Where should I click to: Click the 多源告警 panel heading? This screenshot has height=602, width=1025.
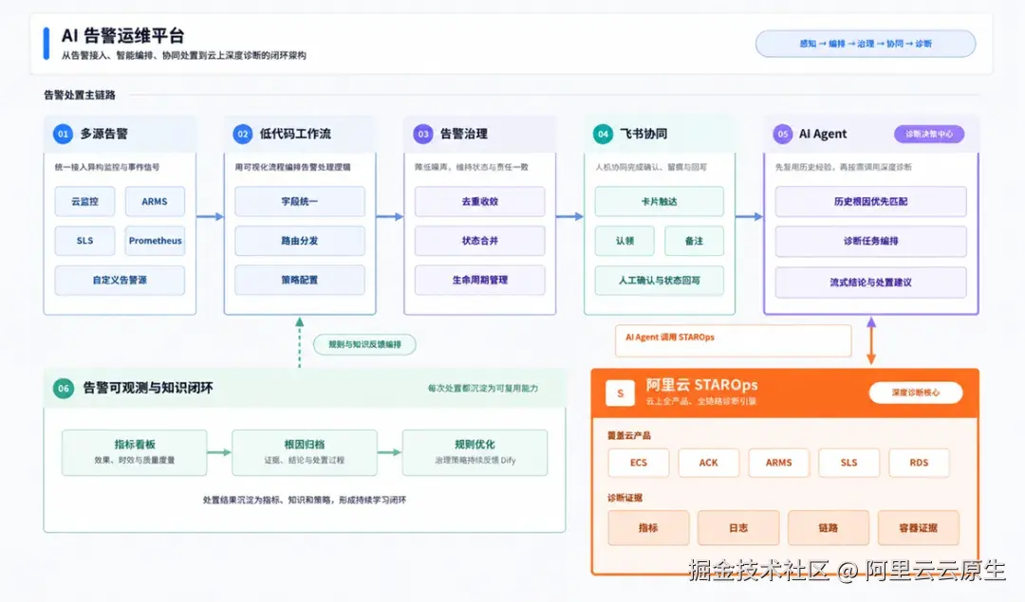104,134
